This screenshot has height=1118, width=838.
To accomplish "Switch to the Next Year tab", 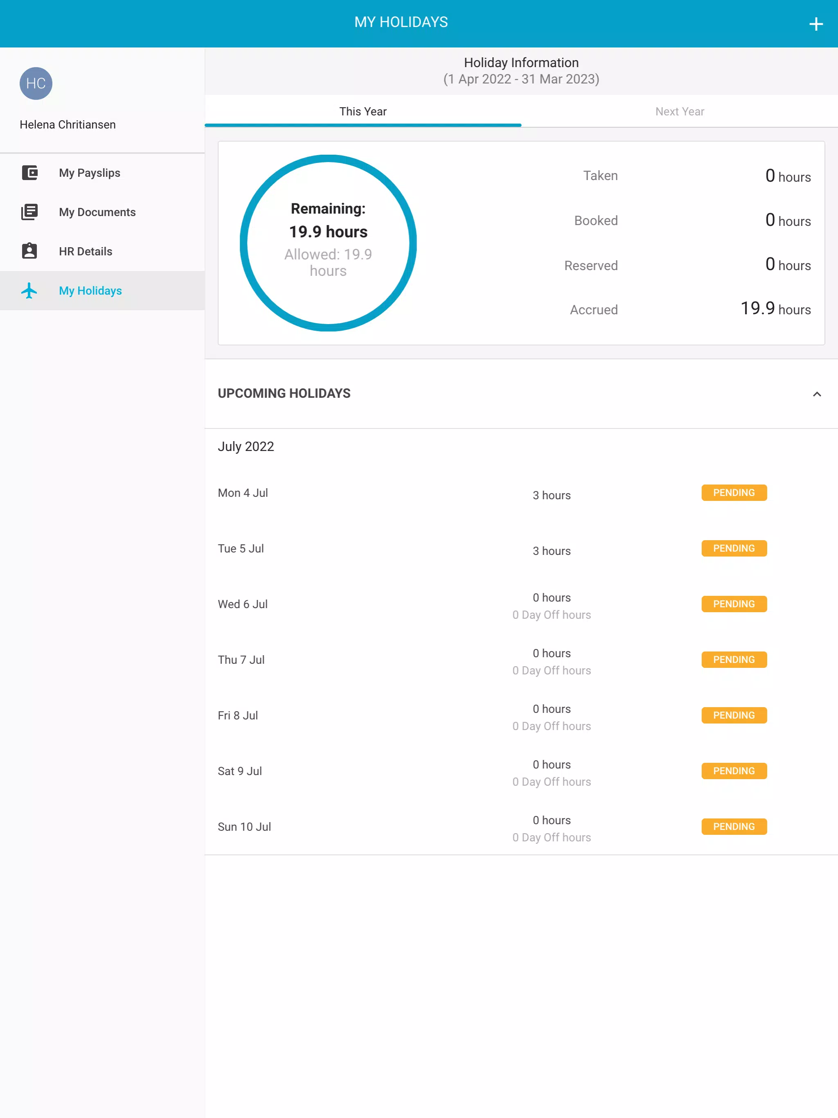I will (679, 112).
